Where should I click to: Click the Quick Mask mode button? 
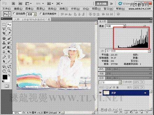(7, 86)
